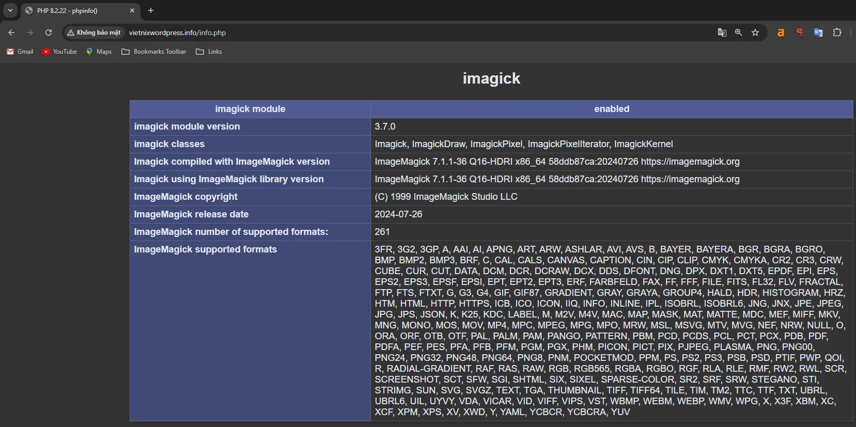856x427 pixels.
Task: Open the orange 'a' extension icon
Action: click(x=781, y=33)
